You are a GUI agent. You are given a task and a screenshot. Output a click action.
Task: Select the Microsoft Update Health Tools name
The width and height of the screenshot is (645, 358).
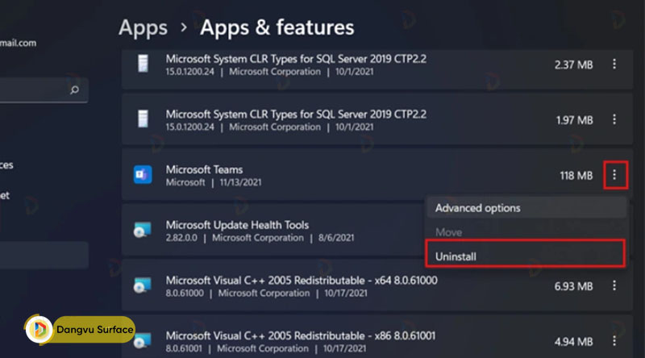(x=237, y=225)
